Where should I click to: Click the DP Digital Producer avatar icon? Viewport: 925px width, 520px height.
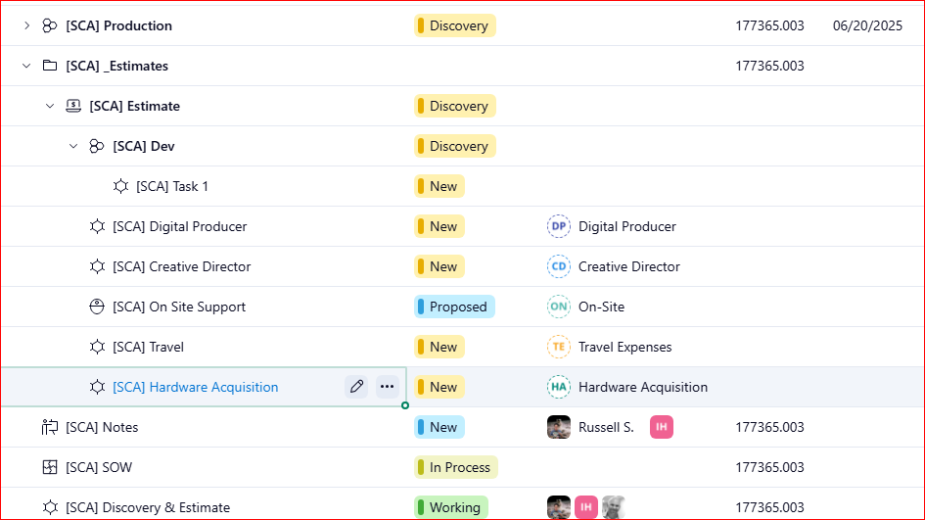(558, 226)
